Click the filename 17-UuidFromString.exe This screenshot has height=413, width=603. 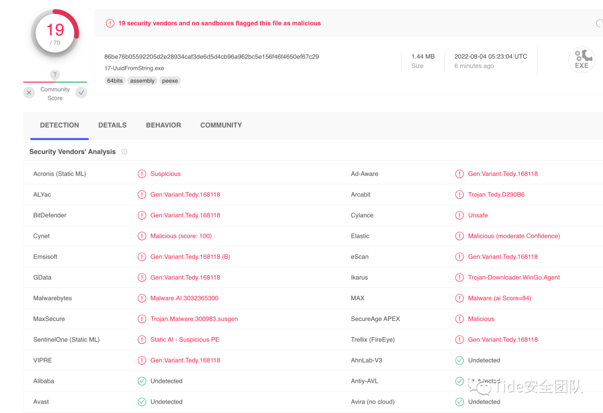point(134,68)
